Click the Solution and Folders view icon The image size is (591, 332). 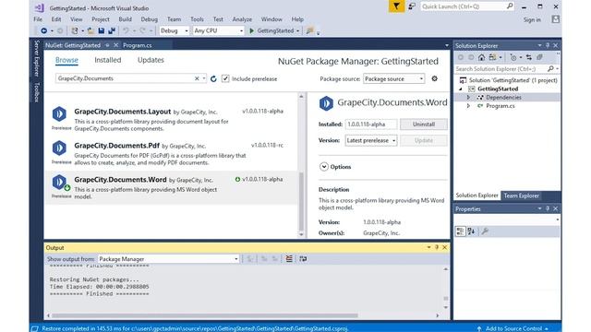click(x=492, y=57)
